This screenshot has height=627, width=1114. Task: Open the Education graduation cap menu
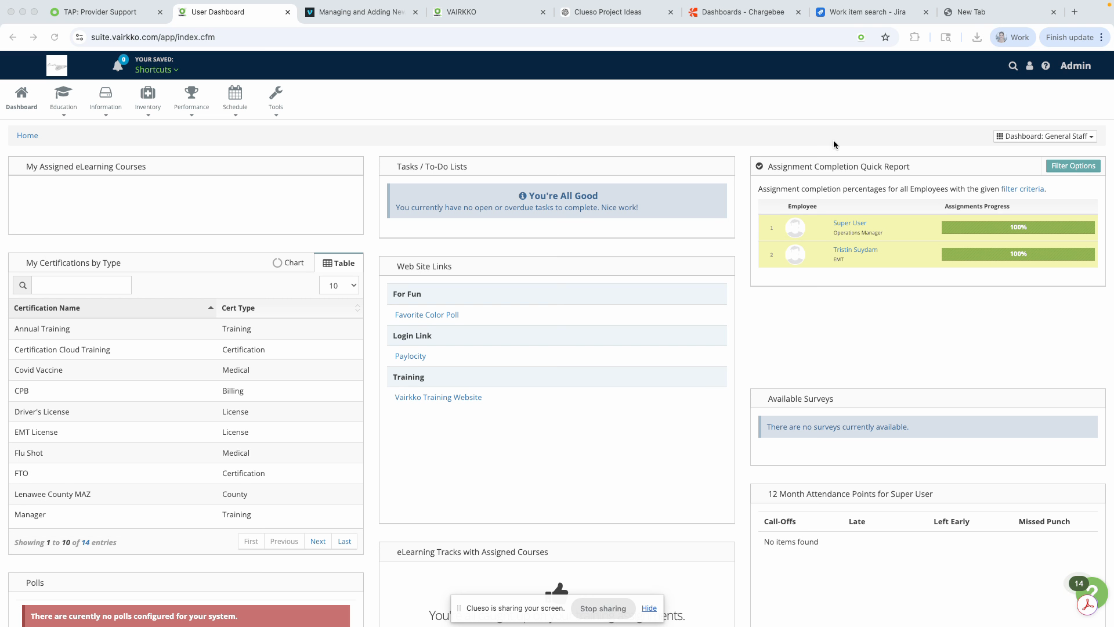[x=63, y=100]
